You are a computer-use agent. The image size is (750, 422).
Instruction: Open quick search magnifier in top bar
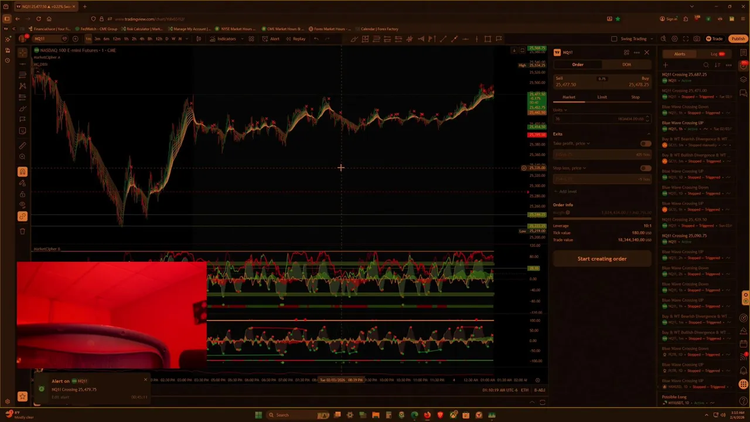point(663,39)
